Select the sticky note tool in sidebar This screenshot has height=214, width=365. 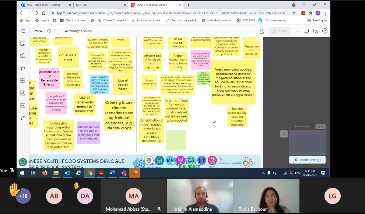22,43
